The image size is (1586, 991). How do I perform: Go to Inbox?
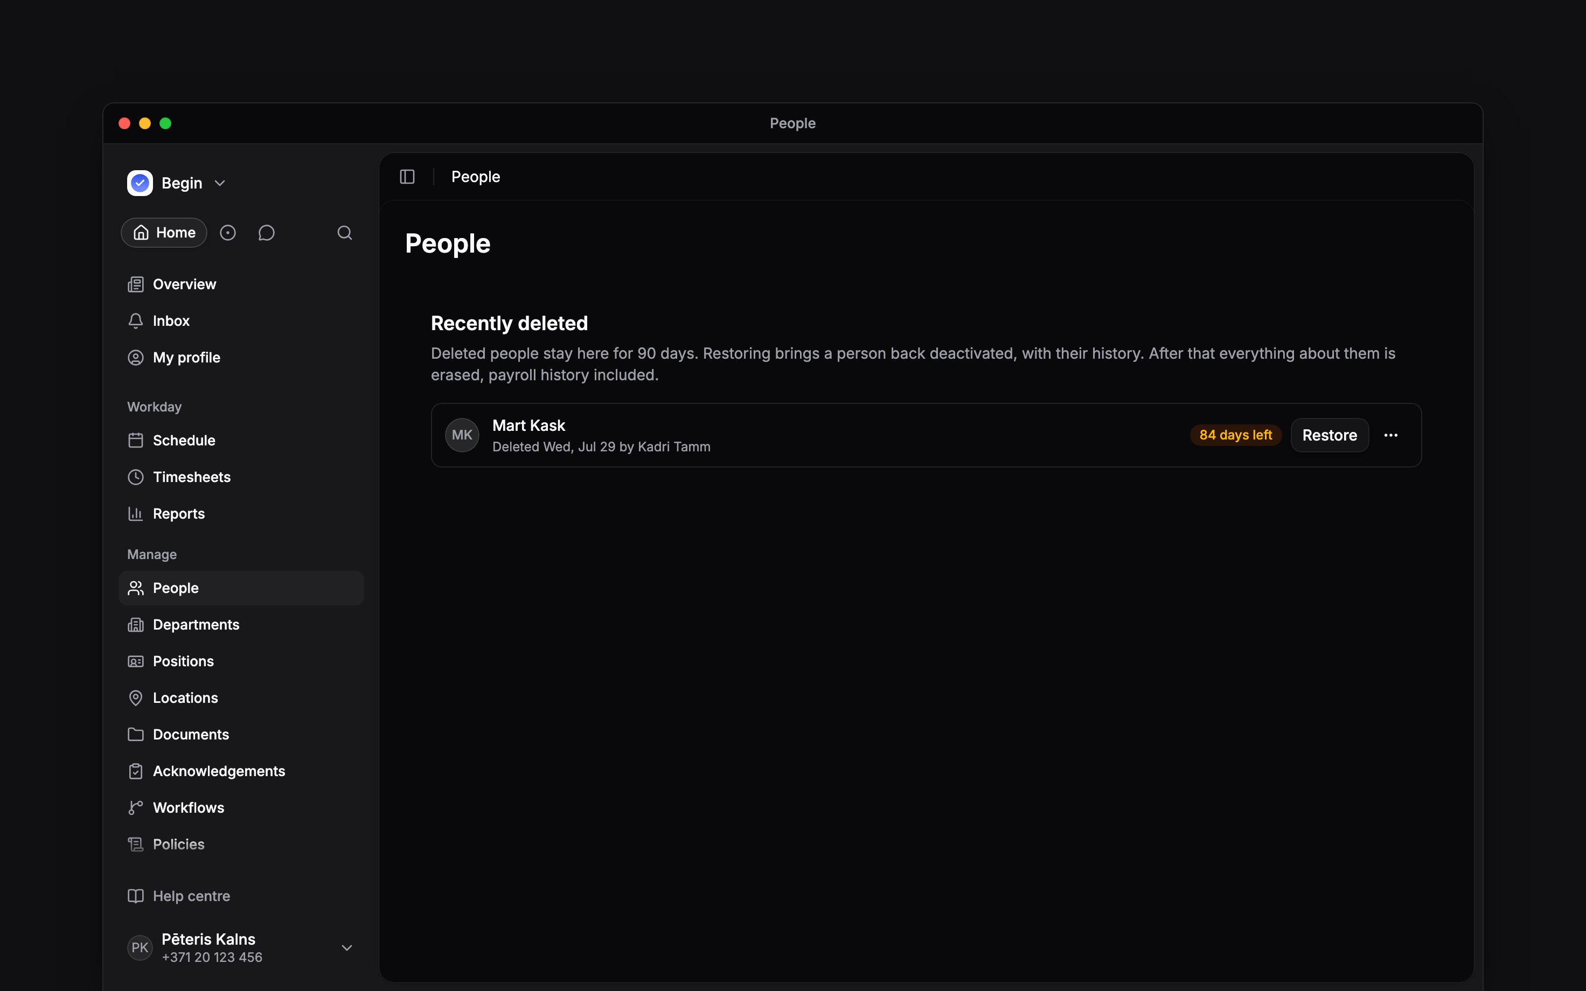(x=241, y=321)
